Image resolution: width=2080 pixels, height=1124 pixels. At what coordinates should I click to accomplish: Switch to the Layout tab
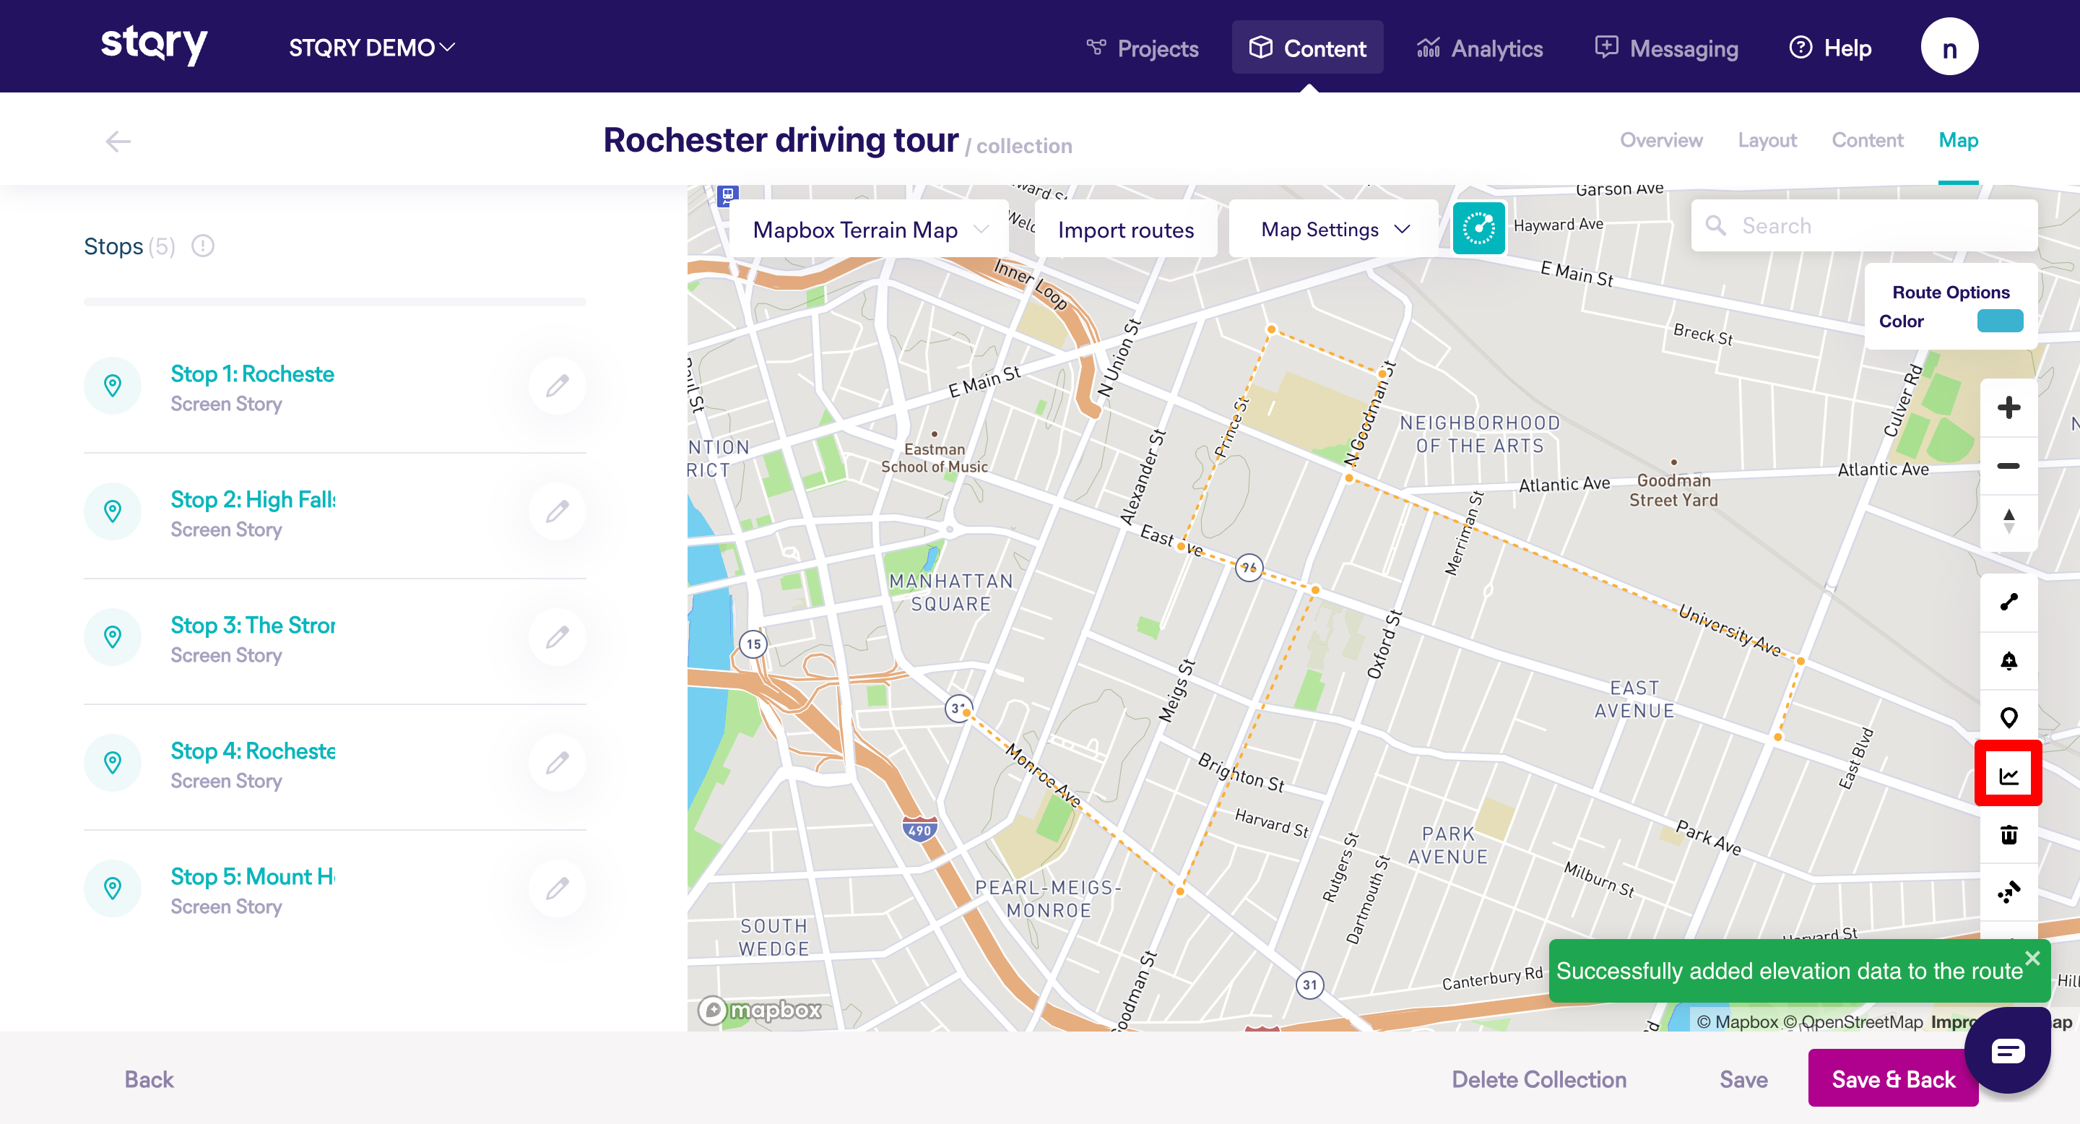click(1767, 140)
